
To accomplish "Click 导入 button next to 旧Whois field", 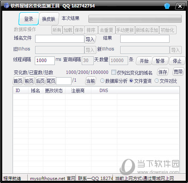I will (90, 50).
